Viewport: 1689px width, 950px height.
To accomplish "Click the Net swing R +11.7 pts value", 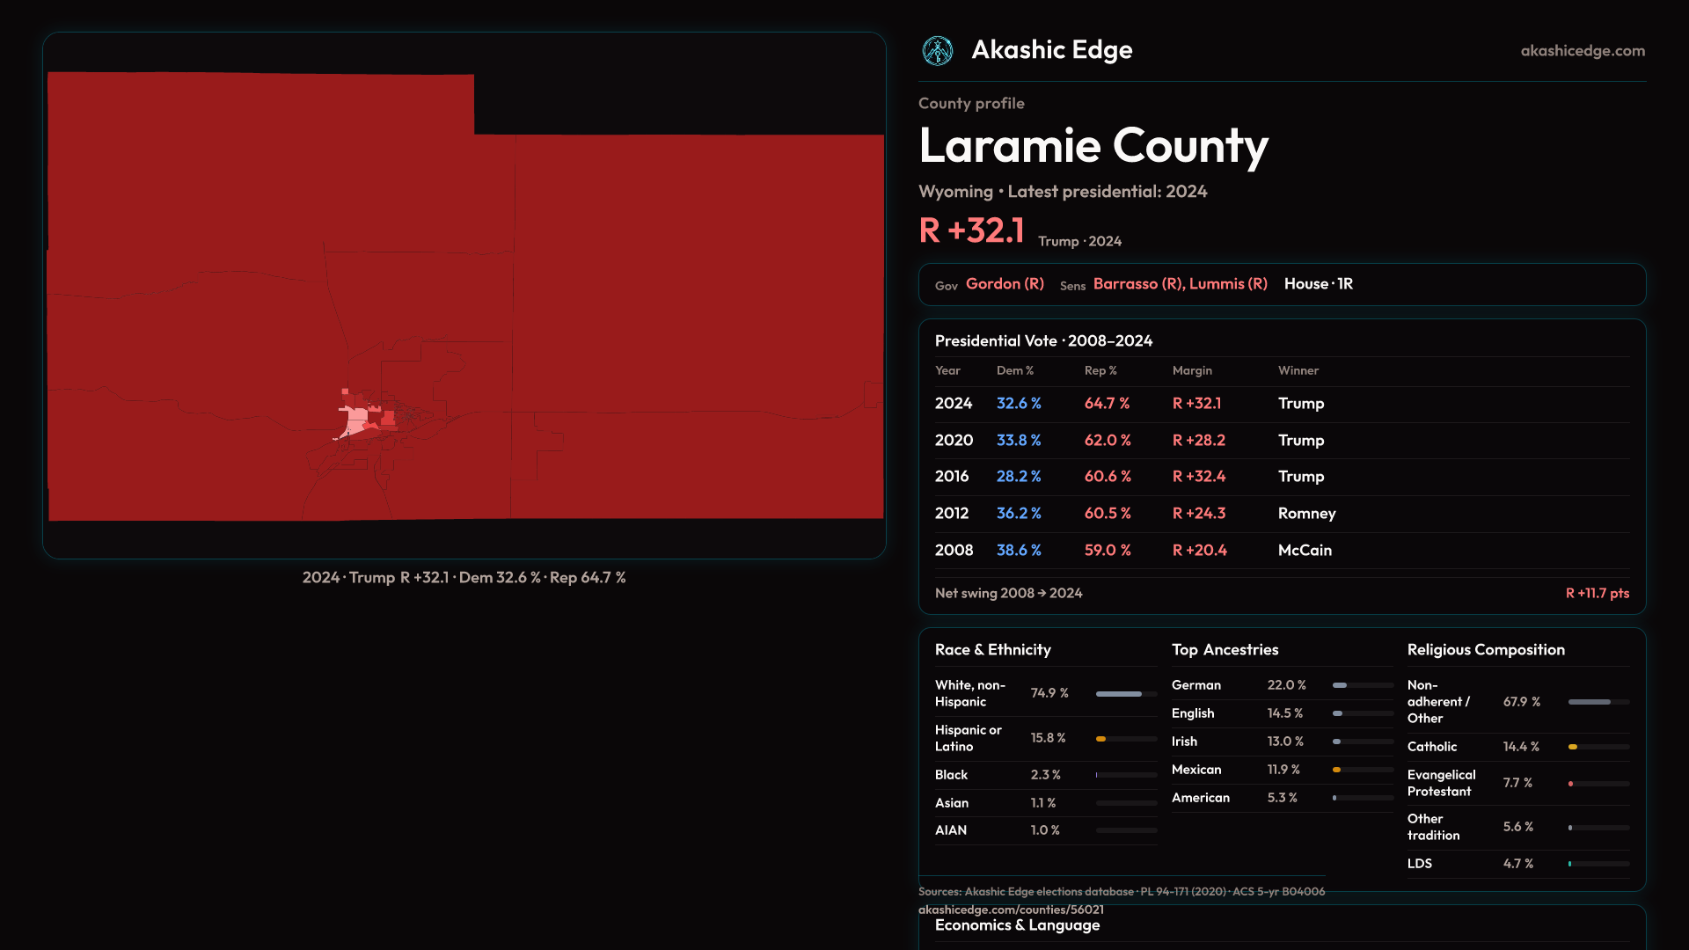I will [x=1597, y=594].
